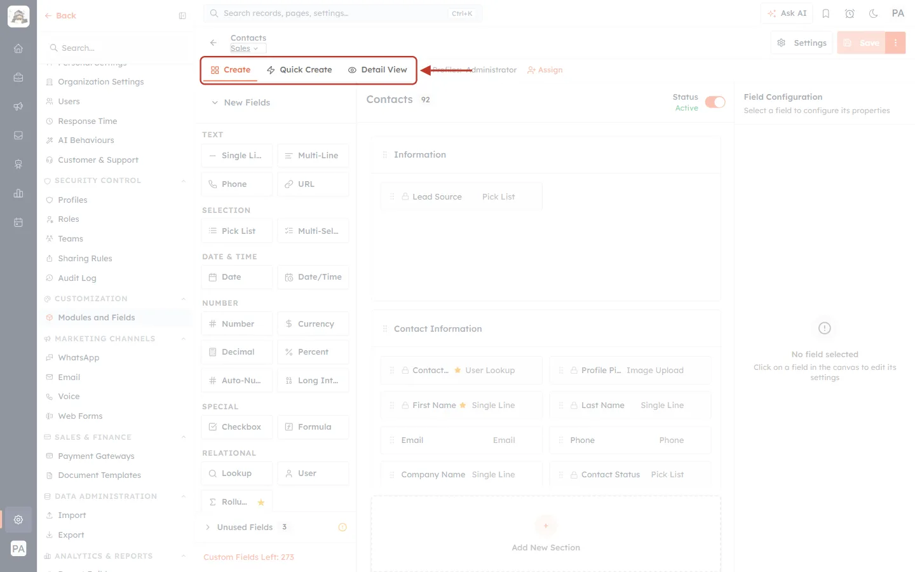Collapse the Sales & Finance group
Viewport: 915px width, 572px height.
tap(184, 437)
